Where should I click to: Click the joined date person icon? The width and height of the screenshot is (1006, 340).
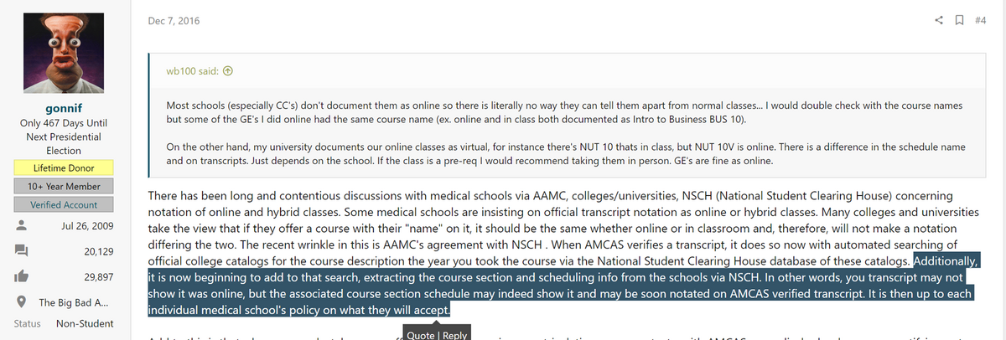pos(23,226)
